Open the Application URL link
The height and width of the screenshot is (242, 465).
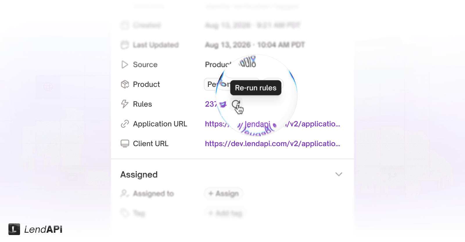(272, 124)
